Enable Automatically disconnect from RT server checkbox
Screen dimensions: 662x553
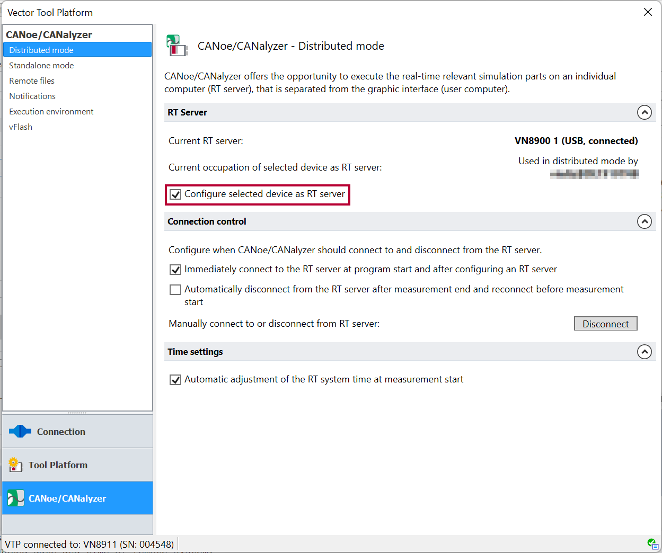[x=175, y=290]
